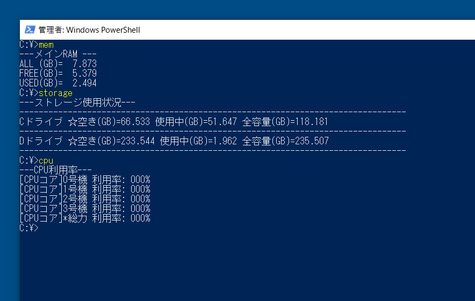The image size is (475, 301).
Task: Click the CPUコア 0号機 usage line
Action: [x=85, y=180]
